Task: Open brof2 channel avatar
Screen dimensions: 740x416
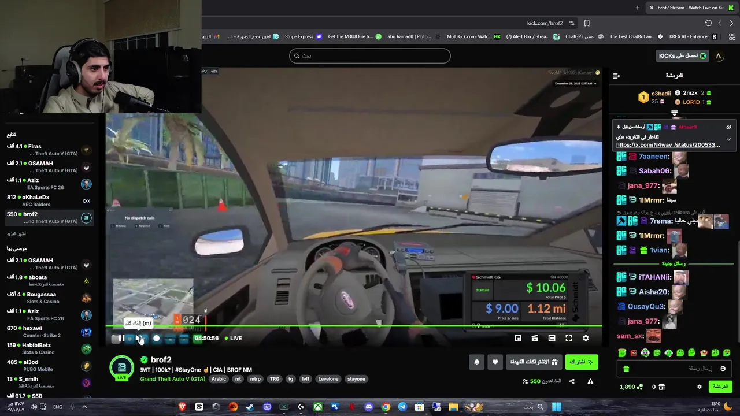Action: (x=122, y=367)
